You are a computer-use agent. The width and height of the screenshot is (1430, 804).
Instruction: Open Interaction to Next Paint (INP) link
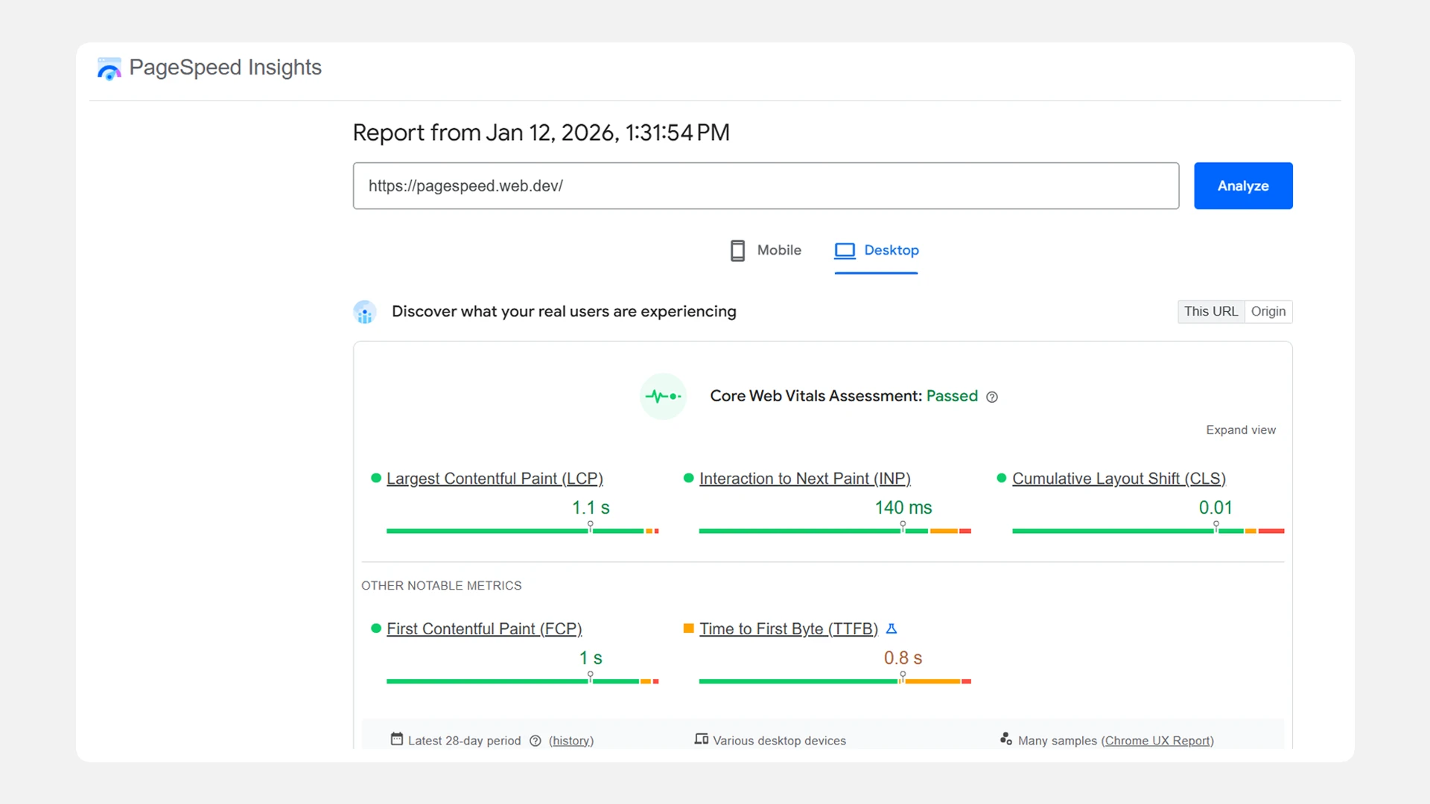pyautogui.click(x=804, y=479)
